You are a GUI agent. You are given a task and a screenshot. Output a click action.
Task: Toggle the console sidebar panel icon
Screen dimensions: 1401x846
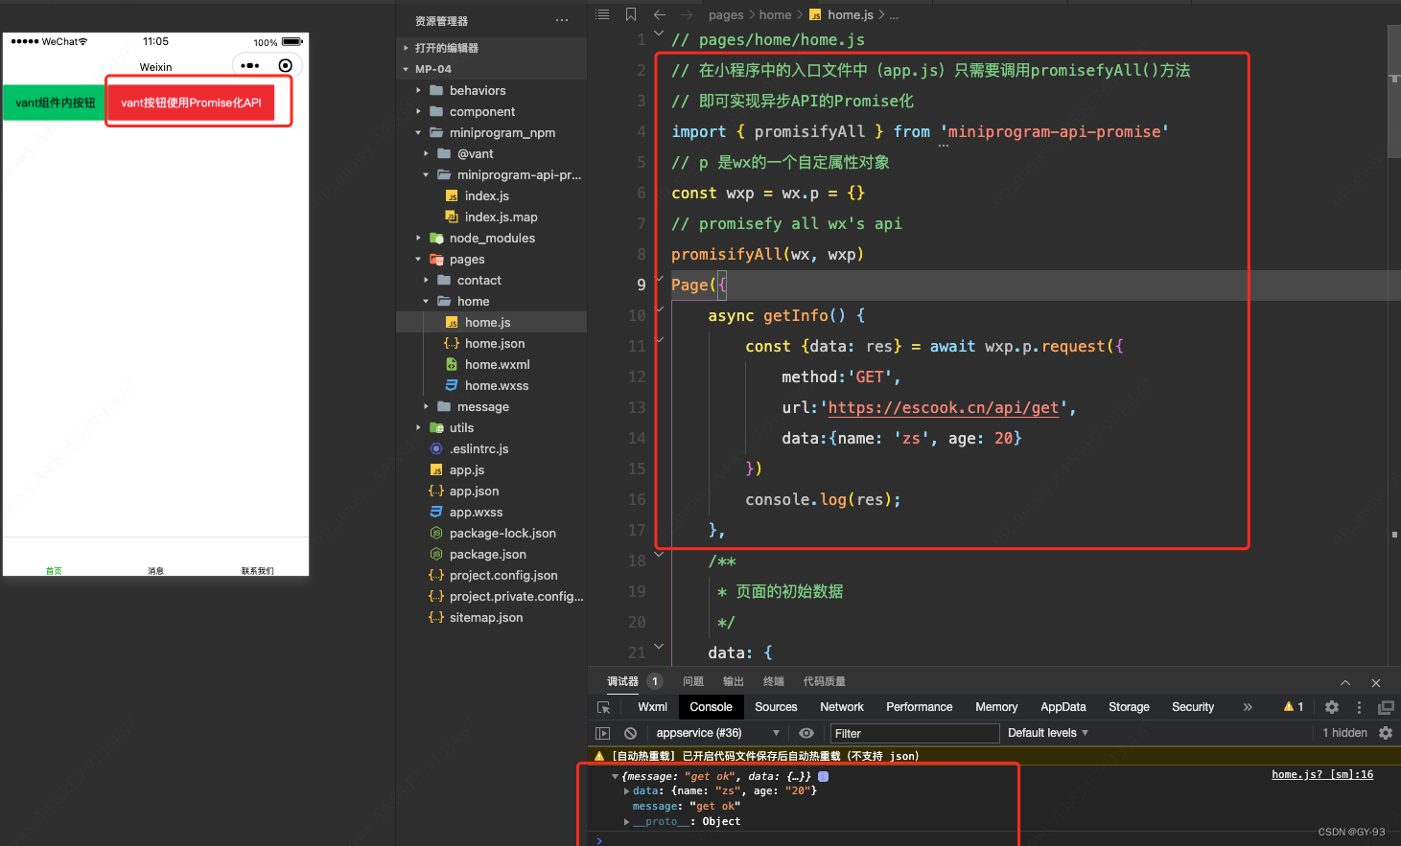(602, 733)
